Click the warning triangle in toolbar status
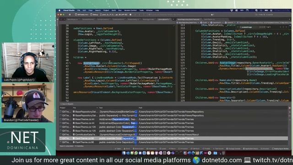The height and width of the screenshot is (165, 293). pos(212,15)
